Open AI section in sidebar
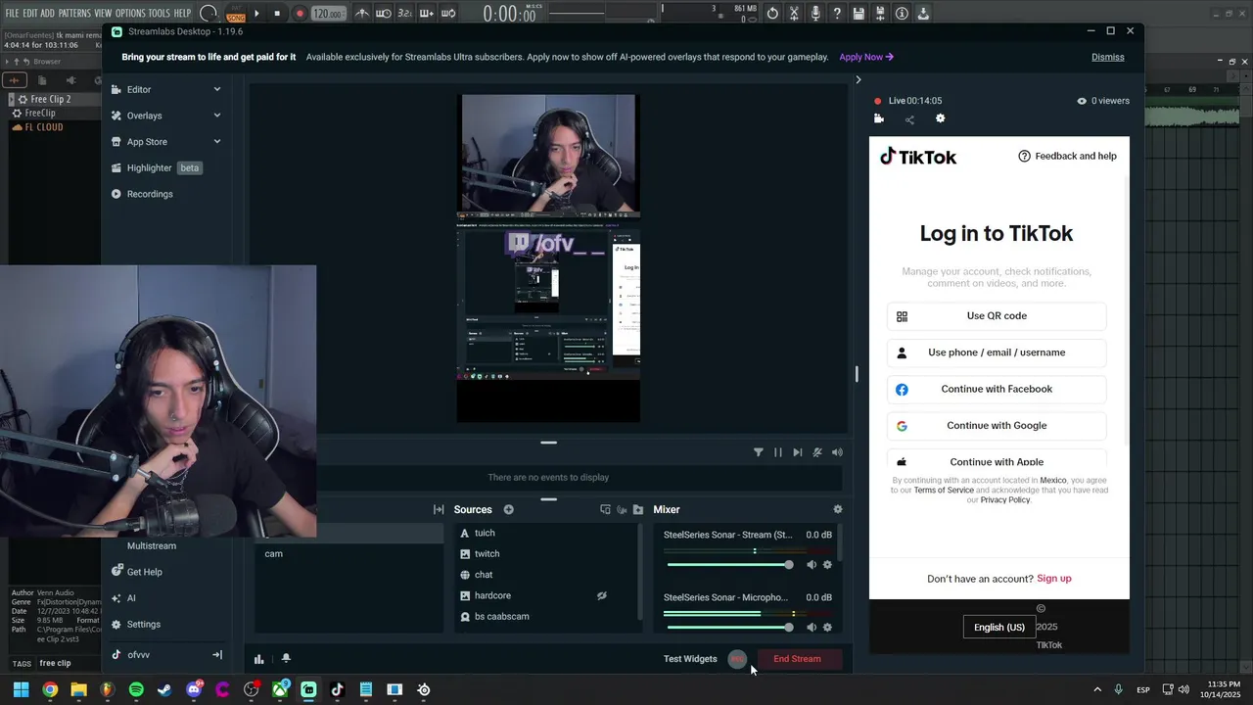Image resolution: width=1253 pixels, height=705 pixels. click(x=123, y=598)
